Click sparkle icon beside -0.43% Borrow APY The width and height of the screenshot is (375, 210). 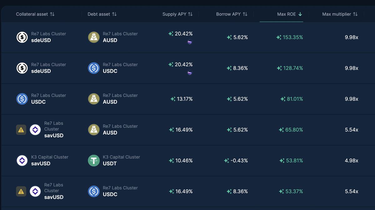click(x=227, y=161)
